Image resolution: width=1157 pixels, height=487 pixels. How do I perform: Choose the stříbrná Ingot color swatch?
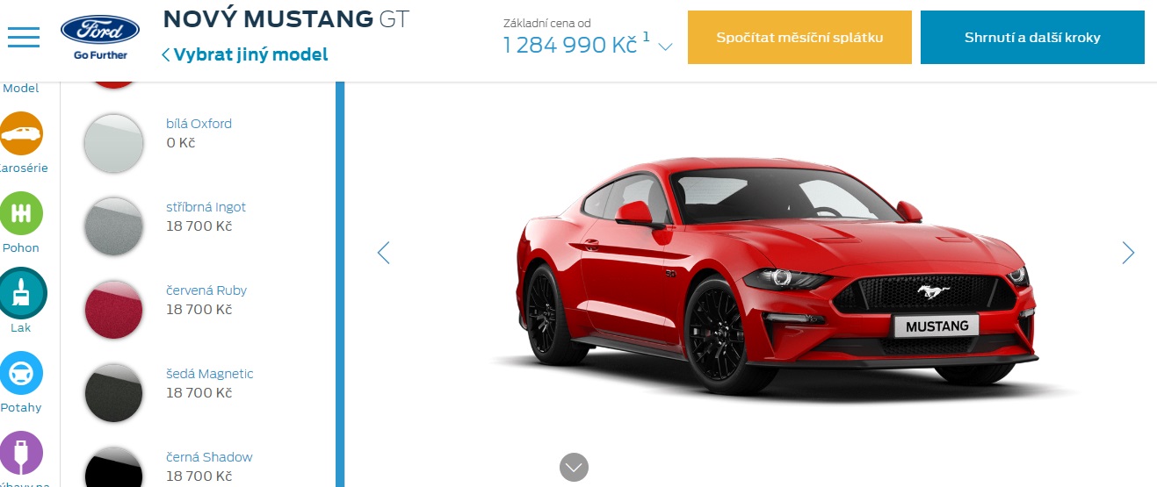pyautogui.click(x=113, y=226)
